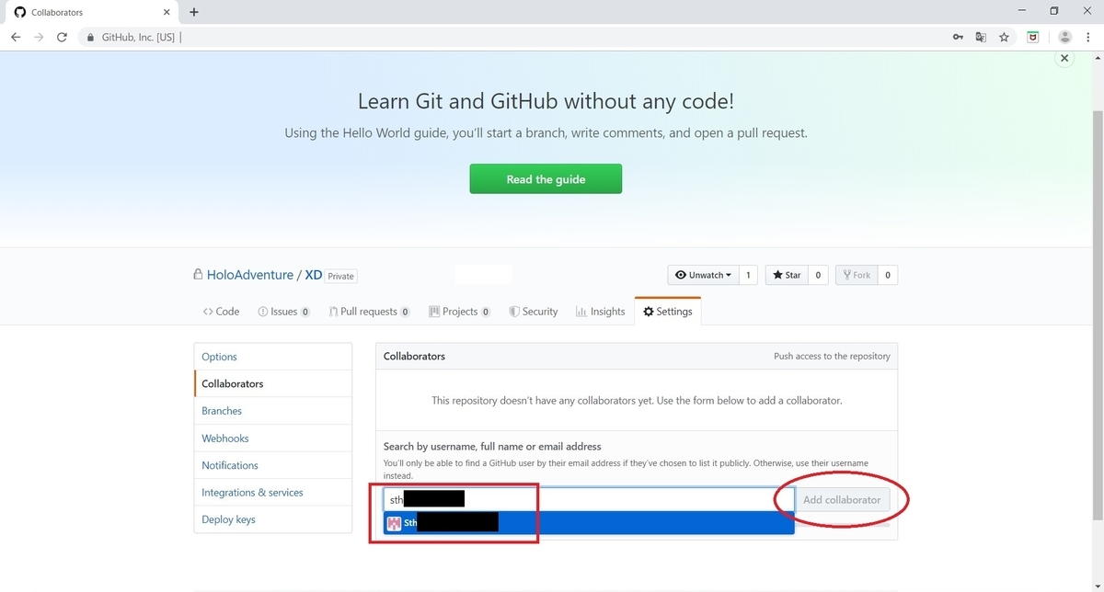Click the Private repository badge
This screenshot has height=592, width=1104.
[x=341, y=276]
